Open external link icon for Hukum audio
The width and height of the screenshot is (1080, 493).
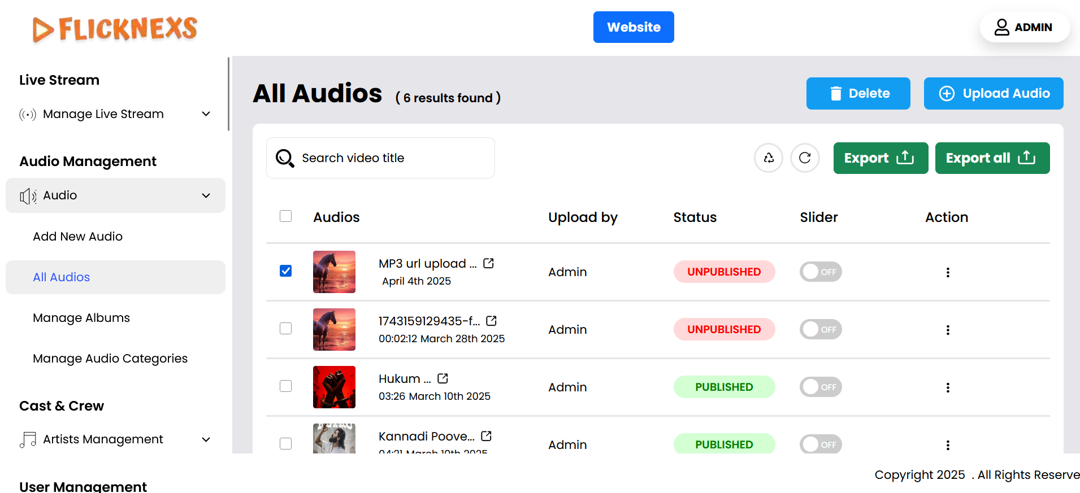(x=443, y=378)
